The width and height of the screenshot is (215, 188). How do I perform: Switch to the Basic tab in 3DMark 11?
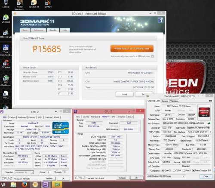click(25, 30)
